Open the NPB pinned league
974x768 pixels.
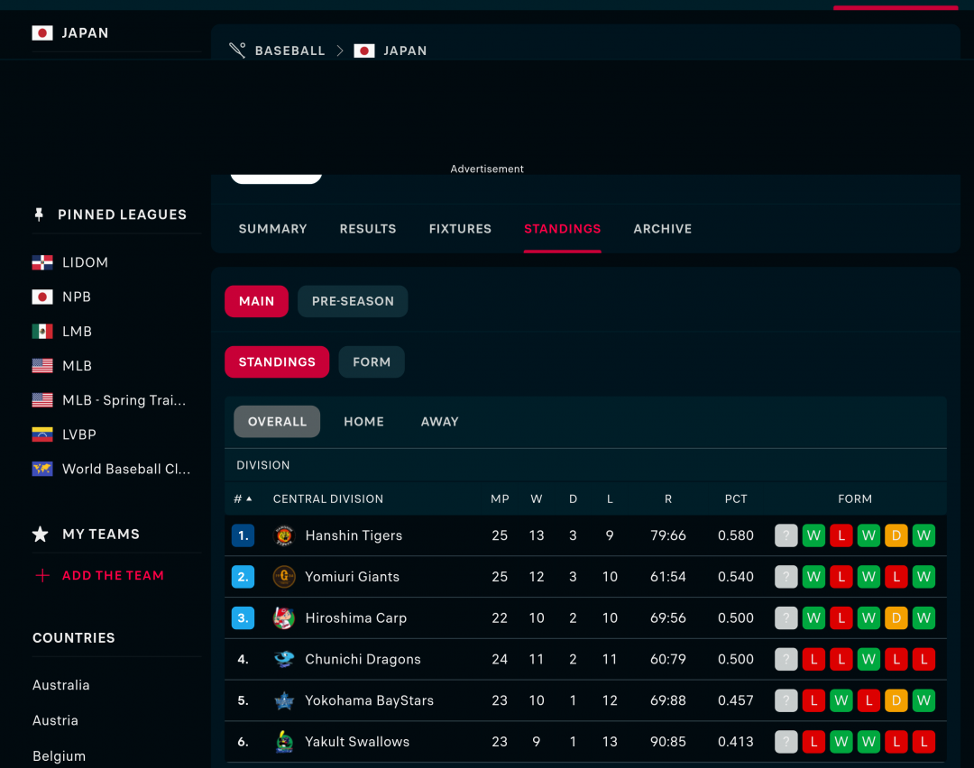click(77, 297)
